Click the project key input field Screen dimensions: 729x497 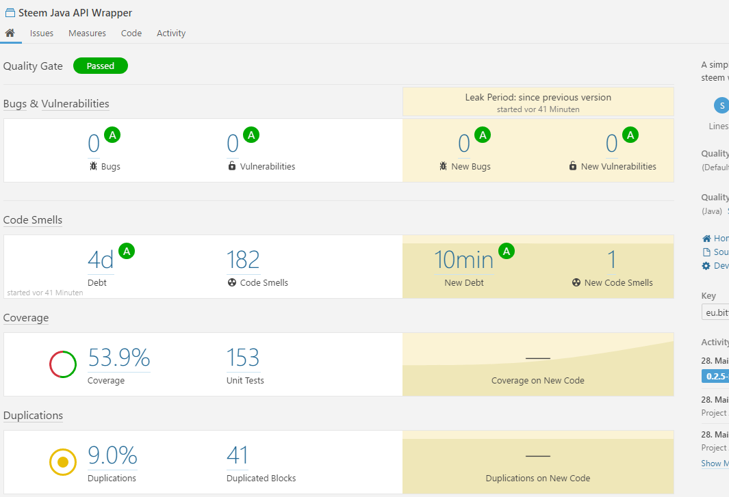click(x=716, y=312)
